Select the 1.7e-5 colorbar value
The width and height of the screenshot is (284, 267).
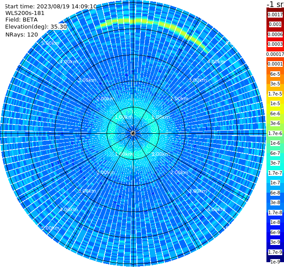(x=275, y=94)
